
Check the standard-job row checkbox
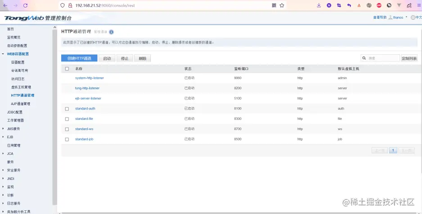tap(67, 140)
